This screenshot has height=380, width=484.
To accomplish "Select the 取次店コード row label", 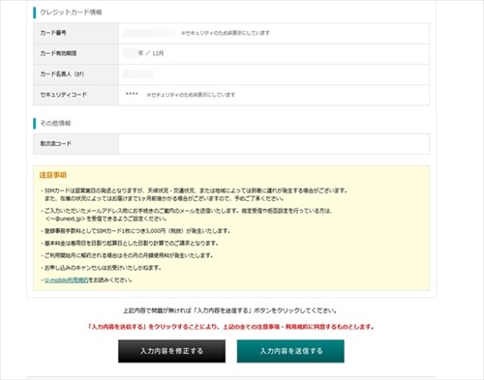I will click(55, 144).
